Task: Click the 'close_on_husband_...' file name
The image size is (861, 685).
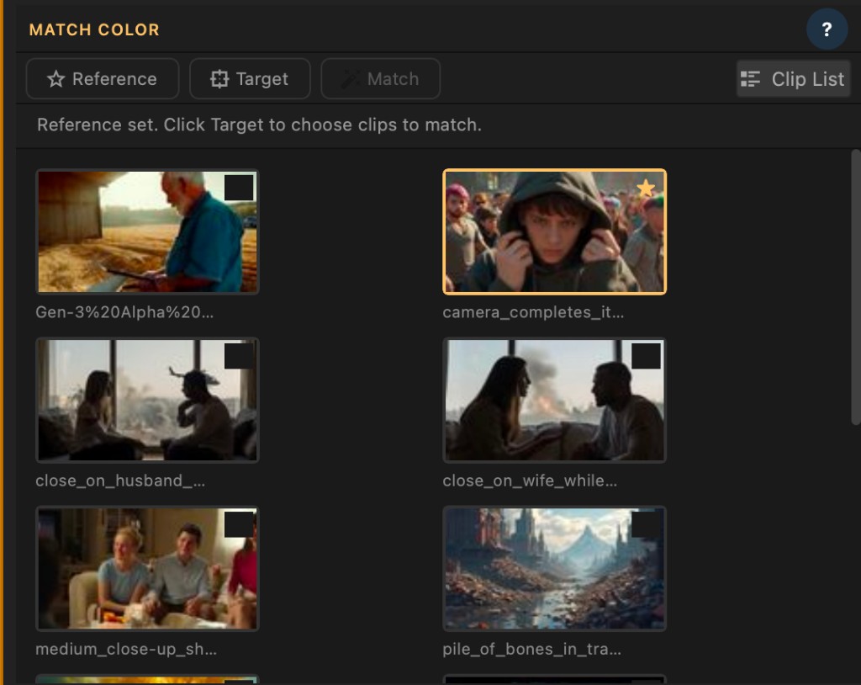Action: [120, 481]
